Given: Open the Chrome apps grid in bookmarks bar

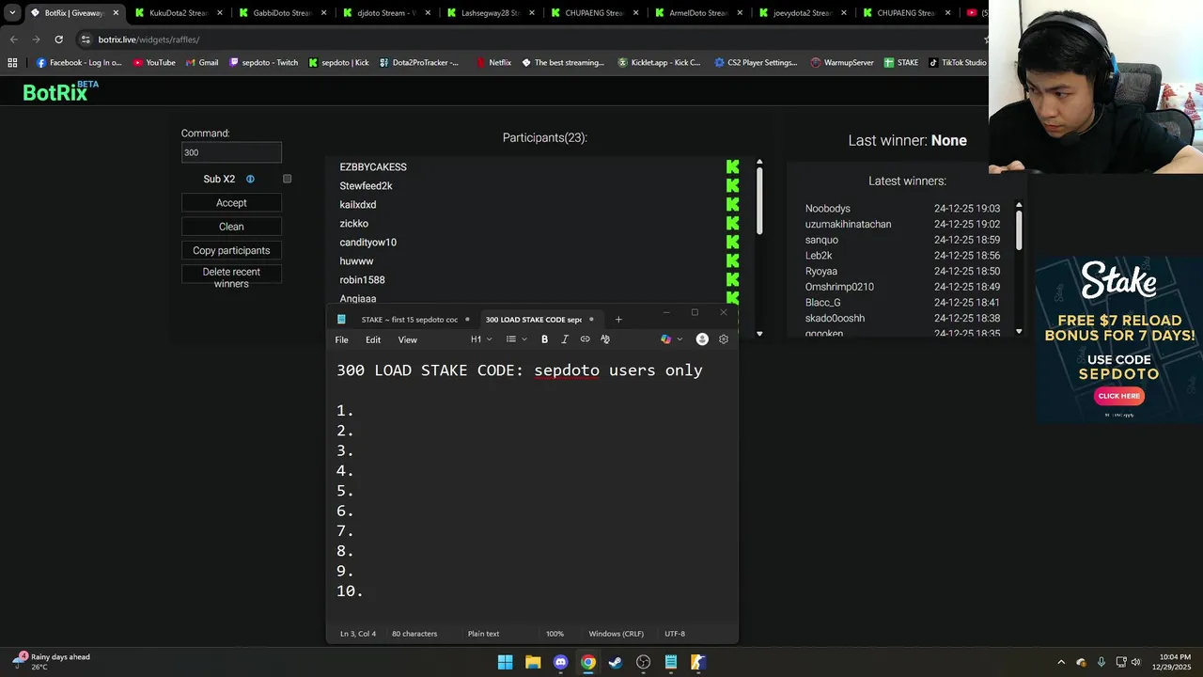Looking at the screenshot, I should pos(12,63).
